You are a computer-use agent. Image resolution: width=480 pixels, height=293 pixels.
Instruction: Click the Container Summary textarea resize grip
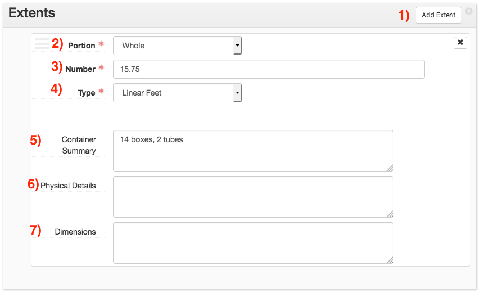click(390, 168)
